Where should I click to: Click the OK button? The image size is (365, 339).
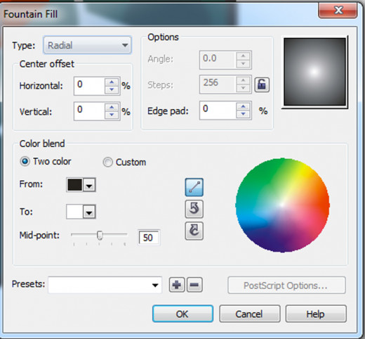182,314
